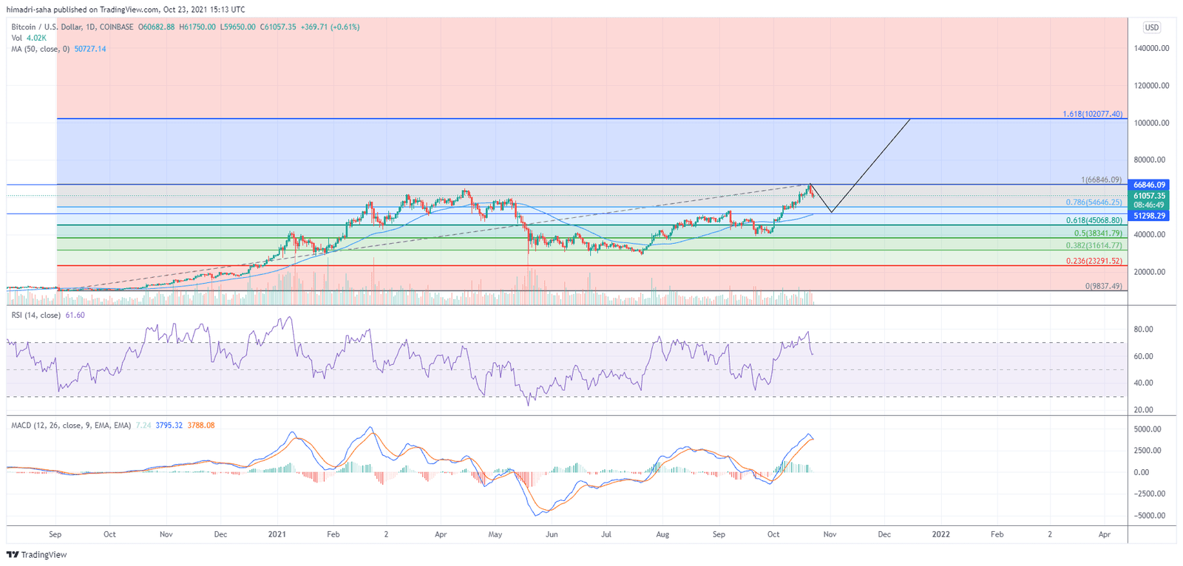Click the 2021 time axis label
This screenshot has width=1183, height=566.
277,534
